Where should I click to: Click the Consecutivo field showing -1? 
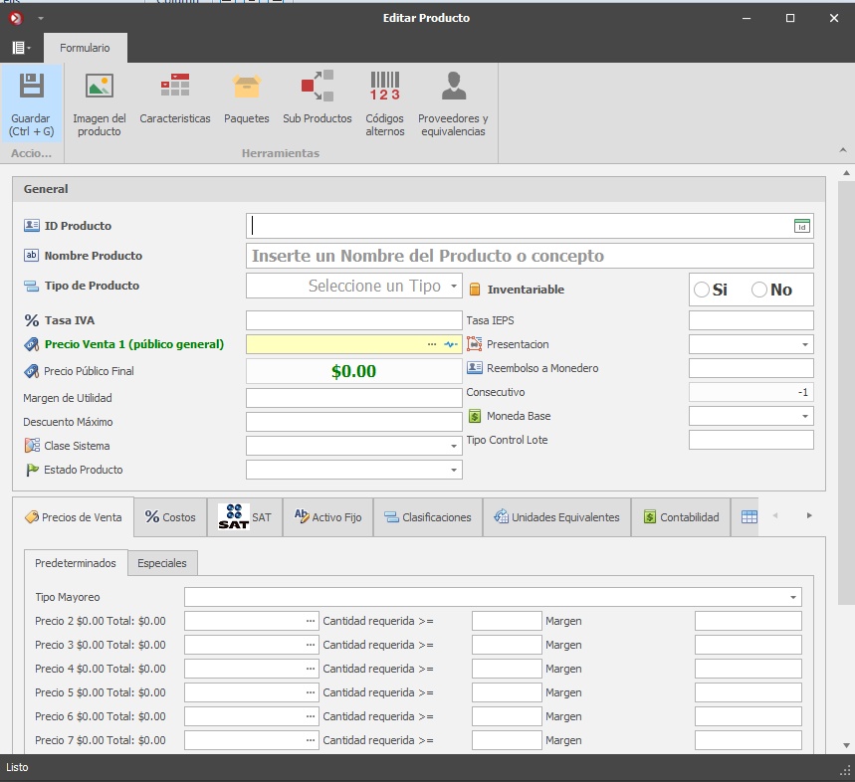pos(750,392)
